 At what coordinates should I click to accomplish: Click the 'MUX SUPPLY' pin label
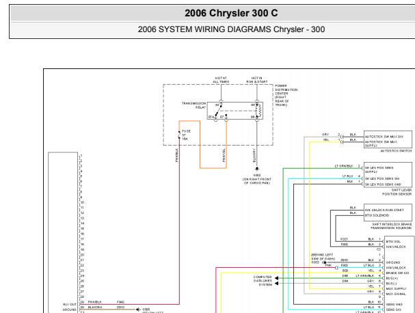pos(396,288)
